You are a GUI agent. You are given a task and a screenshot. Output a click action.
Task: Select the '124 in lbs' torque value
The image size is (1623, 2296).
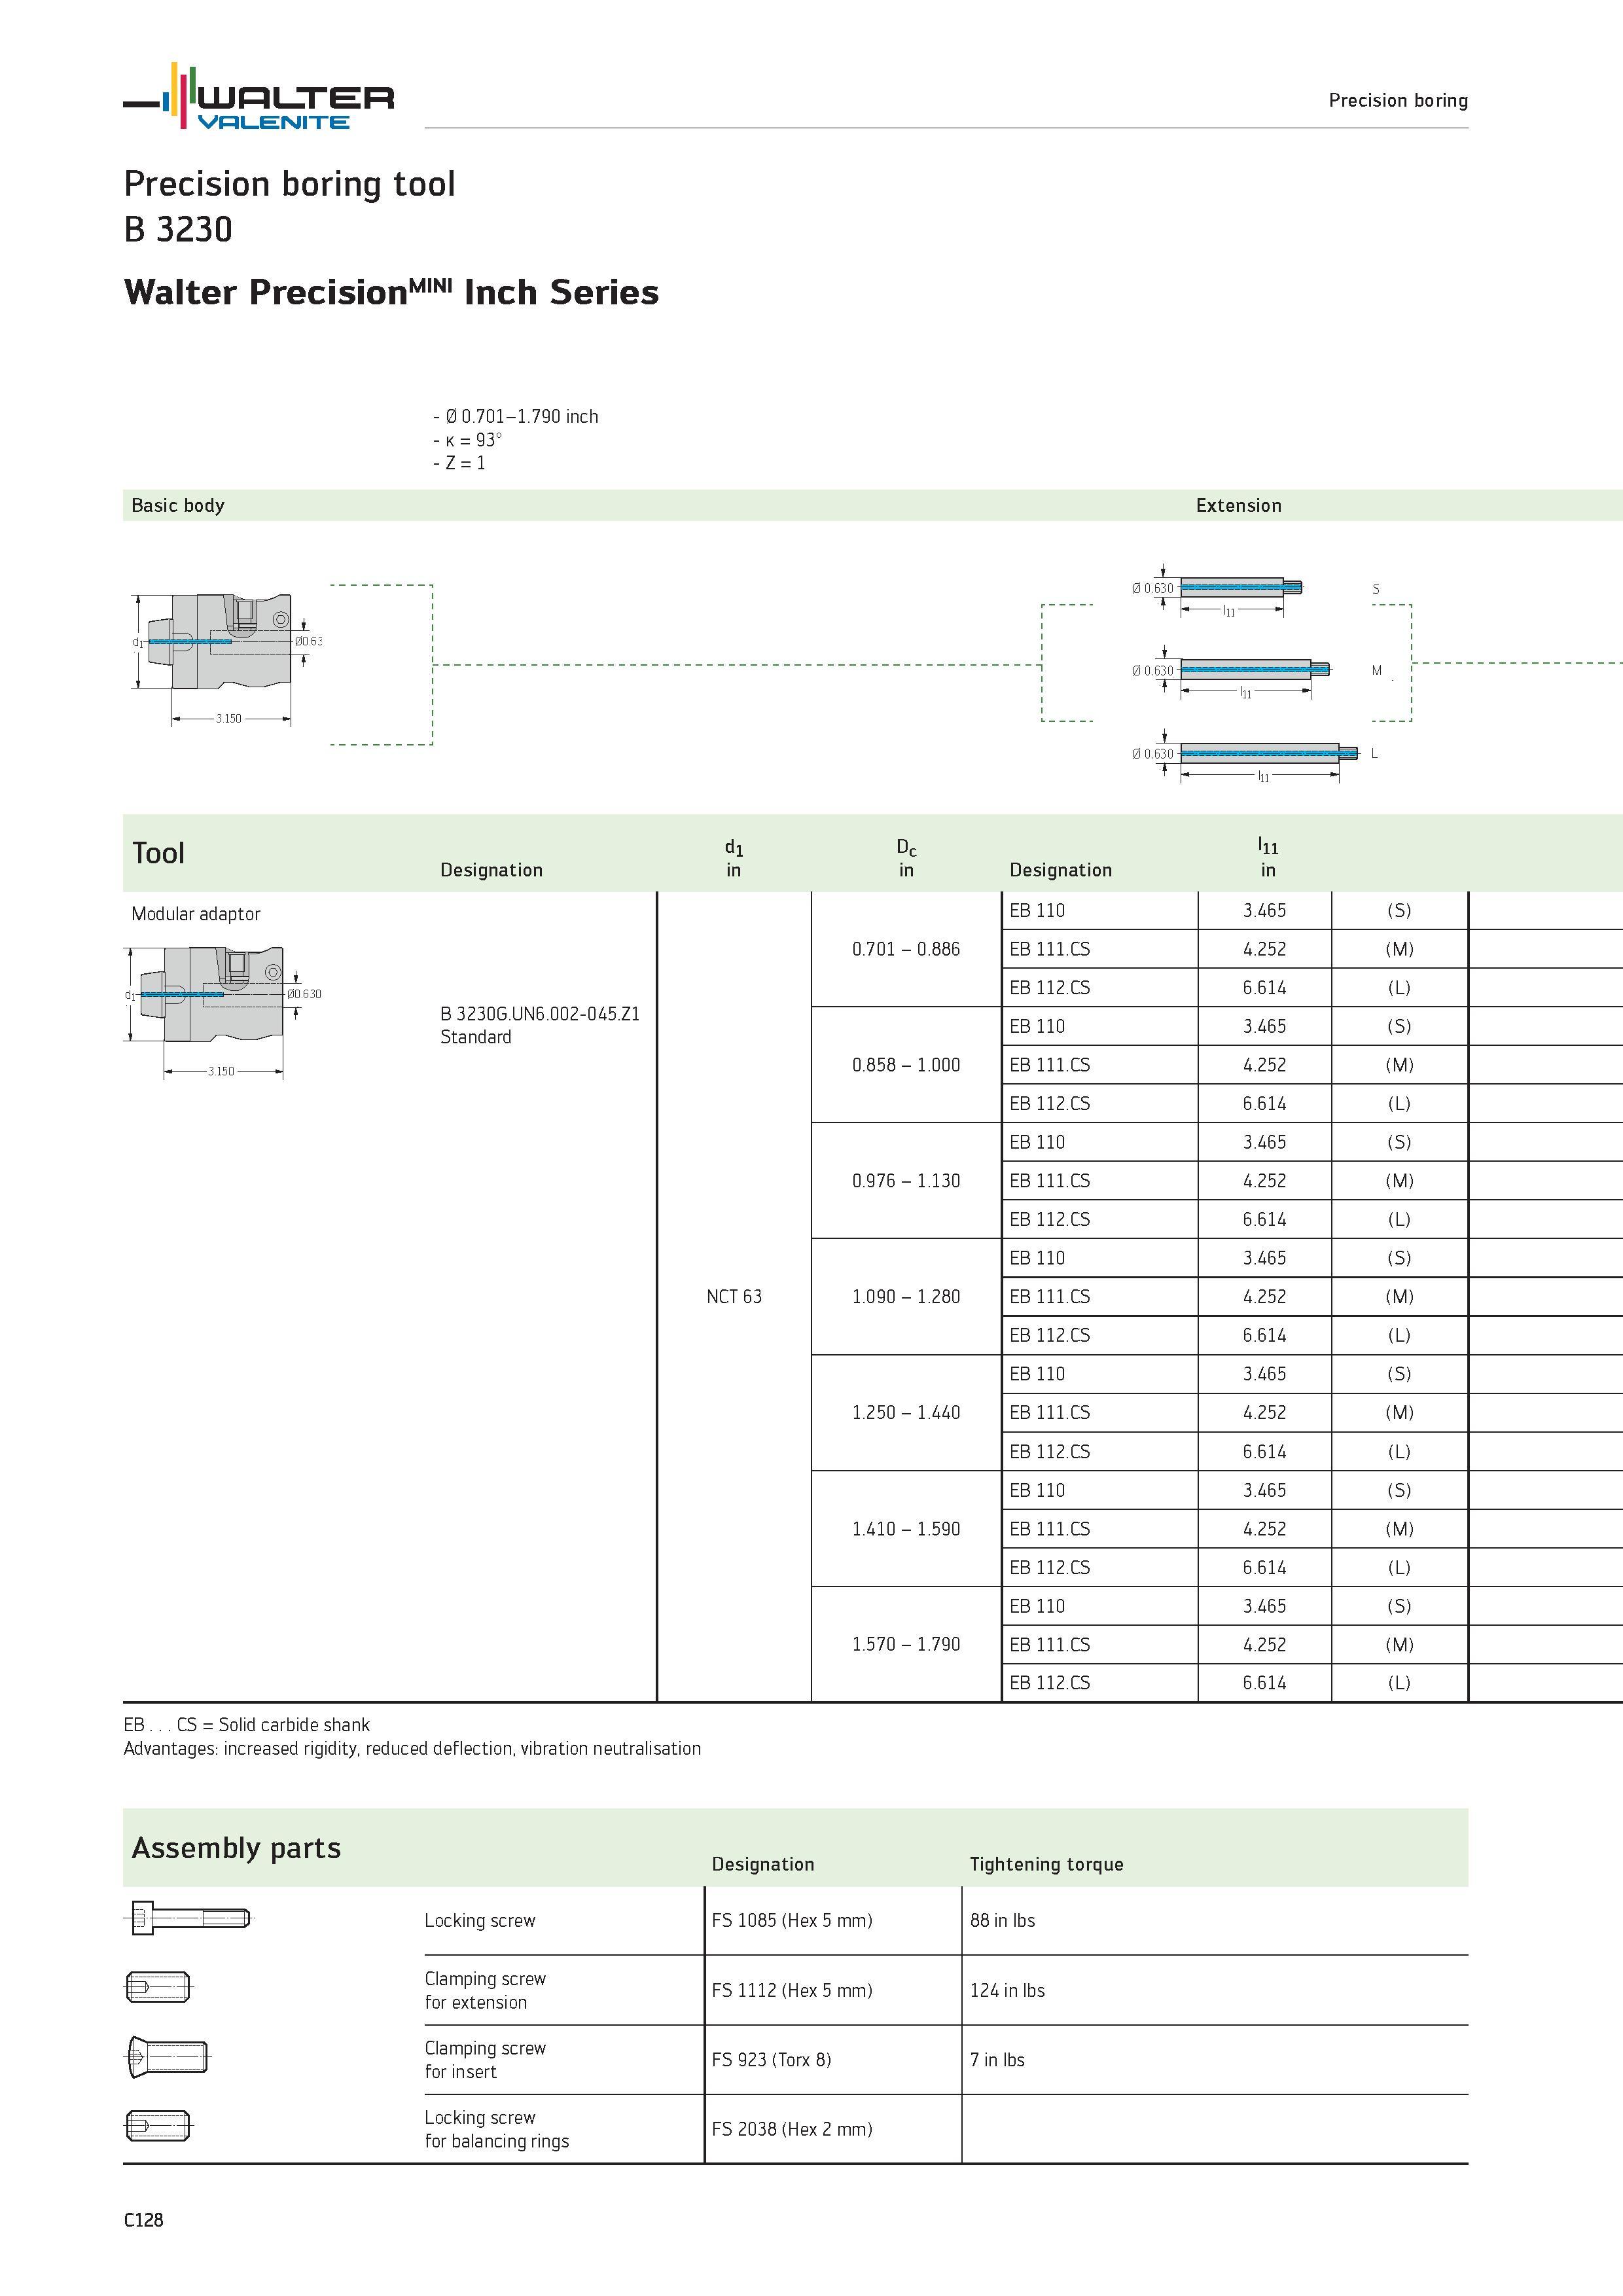pos(1007,1990)
